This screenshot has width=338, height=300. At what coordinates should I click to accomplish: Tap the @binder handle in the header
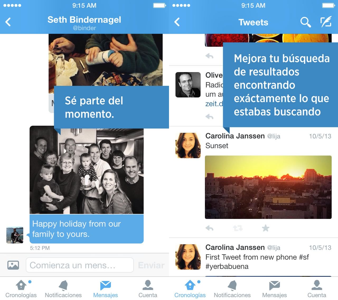pos(84,28)
